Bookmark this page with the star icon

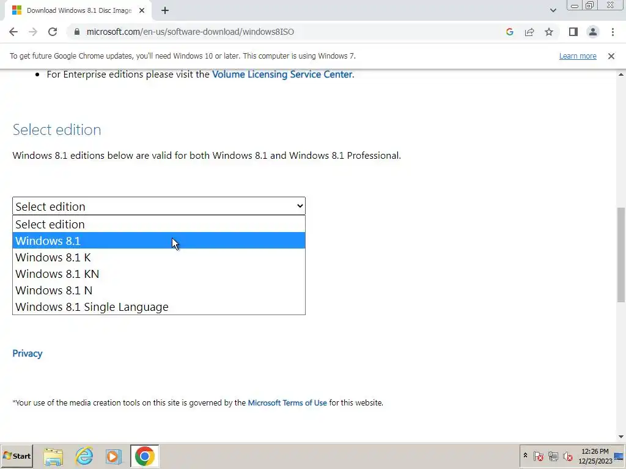pyautogui.click(x=549, y=32)
